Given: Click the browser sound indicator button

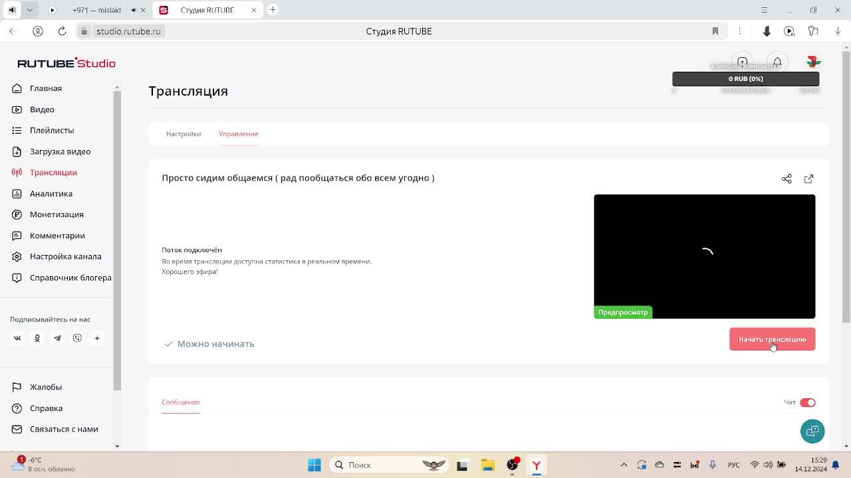Looking at the screenshot, I should 12,10.
